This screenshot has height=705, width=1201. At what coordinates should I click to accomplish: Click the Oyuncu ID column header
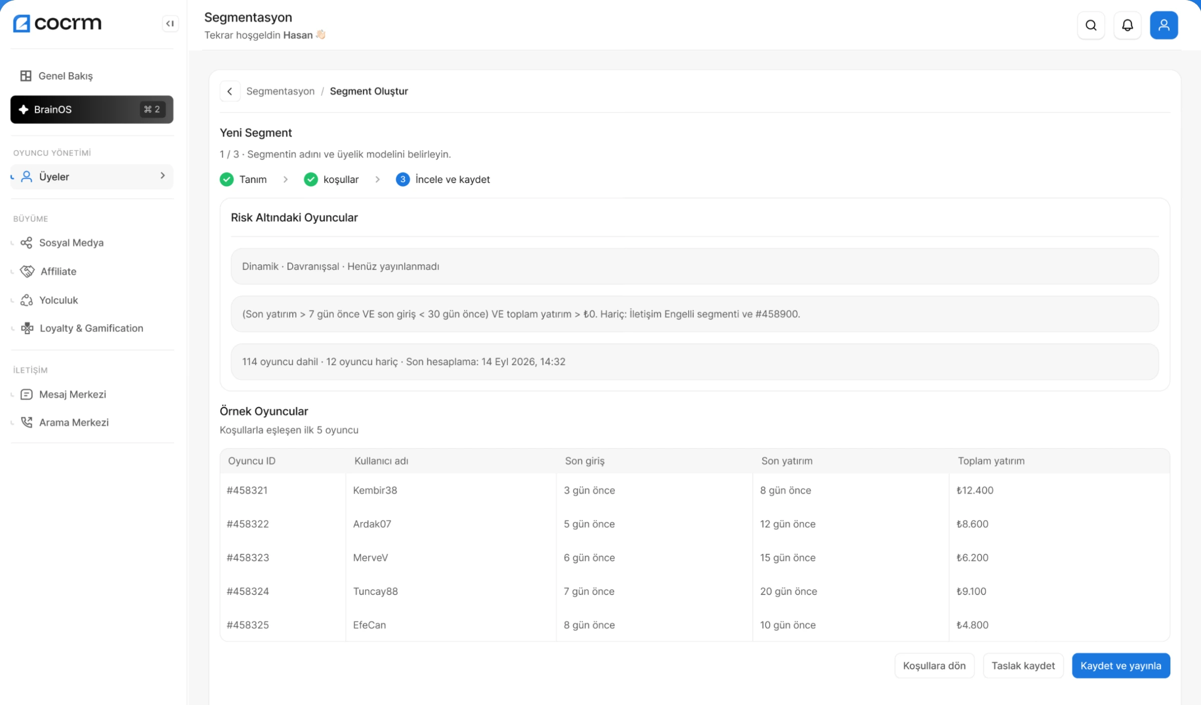tap(252, 461)
